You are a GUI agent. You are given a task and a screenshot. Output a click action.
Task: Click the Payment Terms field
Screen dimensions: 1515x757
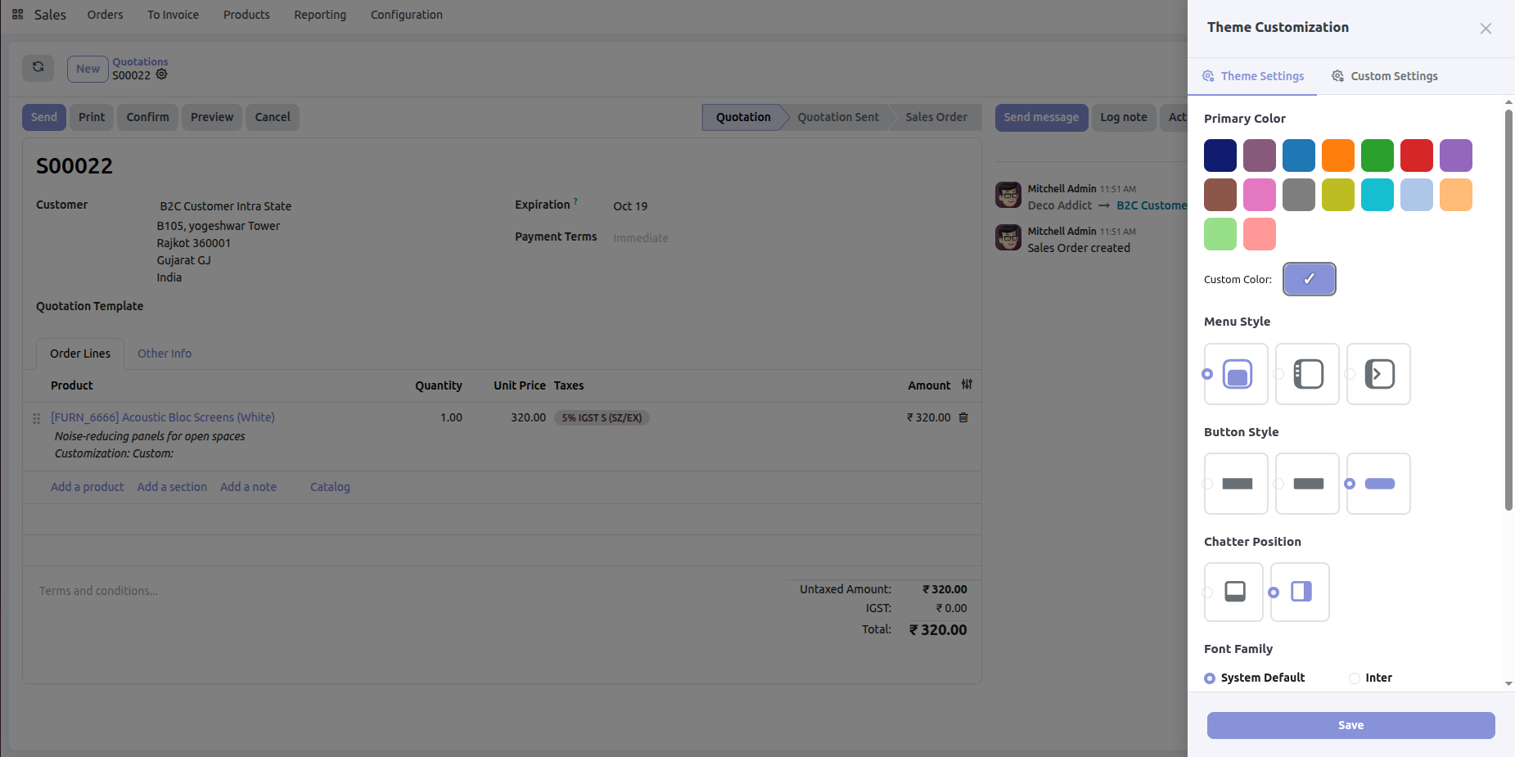(790, 238)
